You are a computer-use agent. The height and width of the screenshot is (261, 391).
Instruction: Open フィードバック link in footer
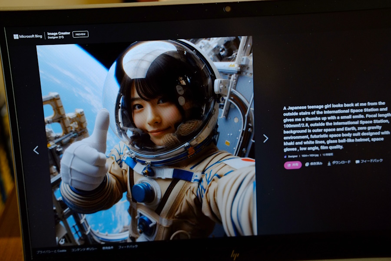coord(128,247)
